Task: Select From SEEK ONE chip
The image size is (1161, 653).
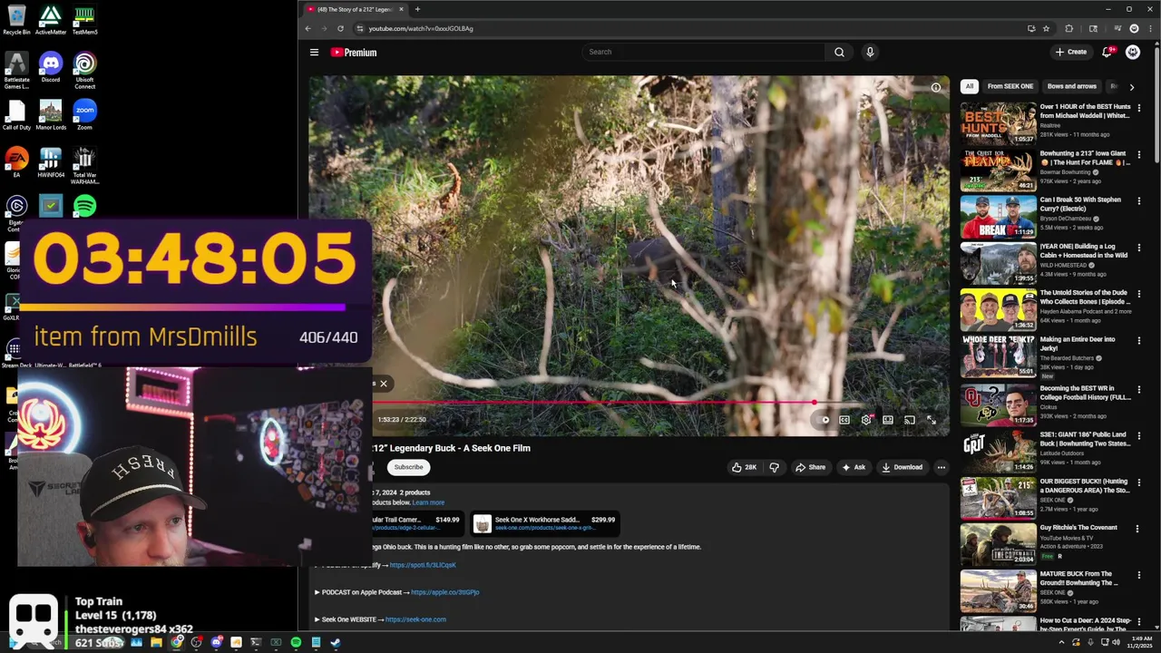Action: pos(1010,86)
